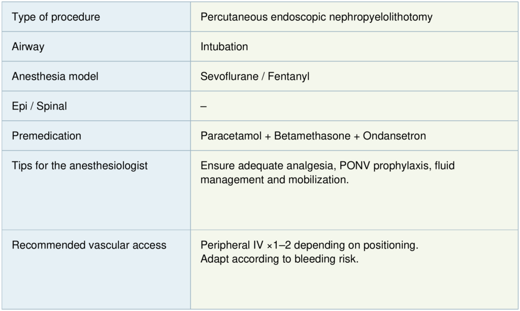The height and width of the screenshot is (311, 520).
Task: Click the "Type of procedure" label cell
Action: pos(56,17)
